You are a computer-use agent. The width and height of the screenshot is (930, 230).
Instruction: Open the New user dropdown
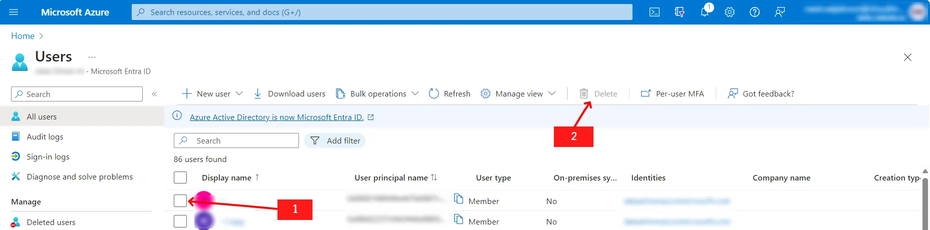click(212, 93)
